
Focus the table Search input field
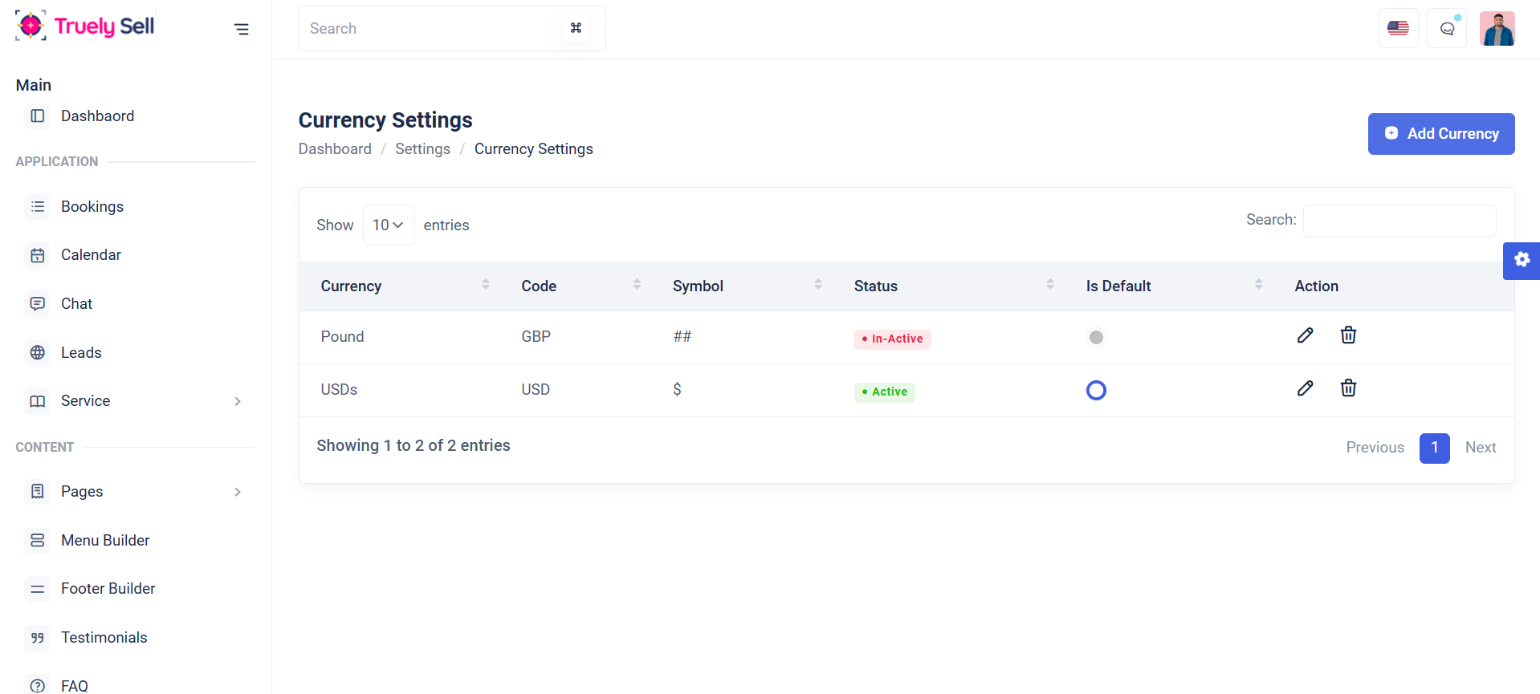1399,221
